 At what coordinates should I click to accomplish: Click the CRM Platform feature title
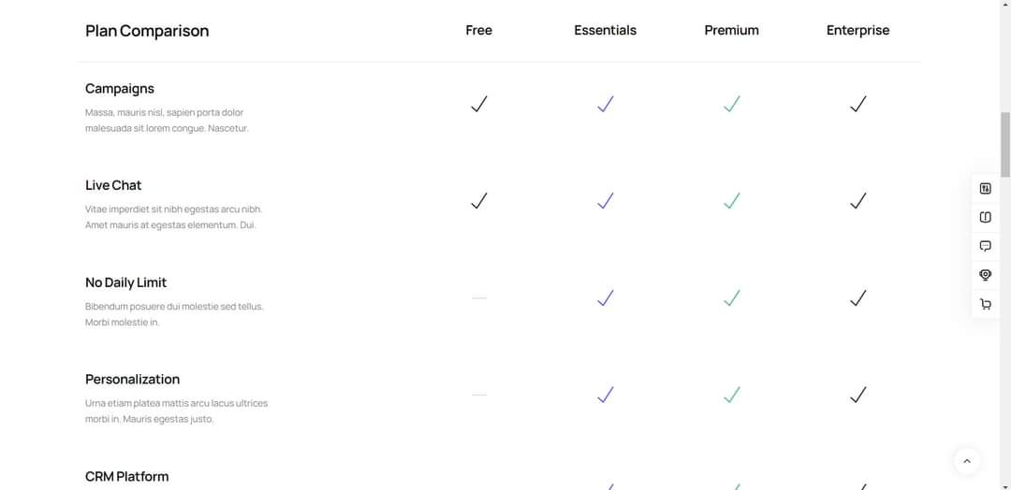127,477
